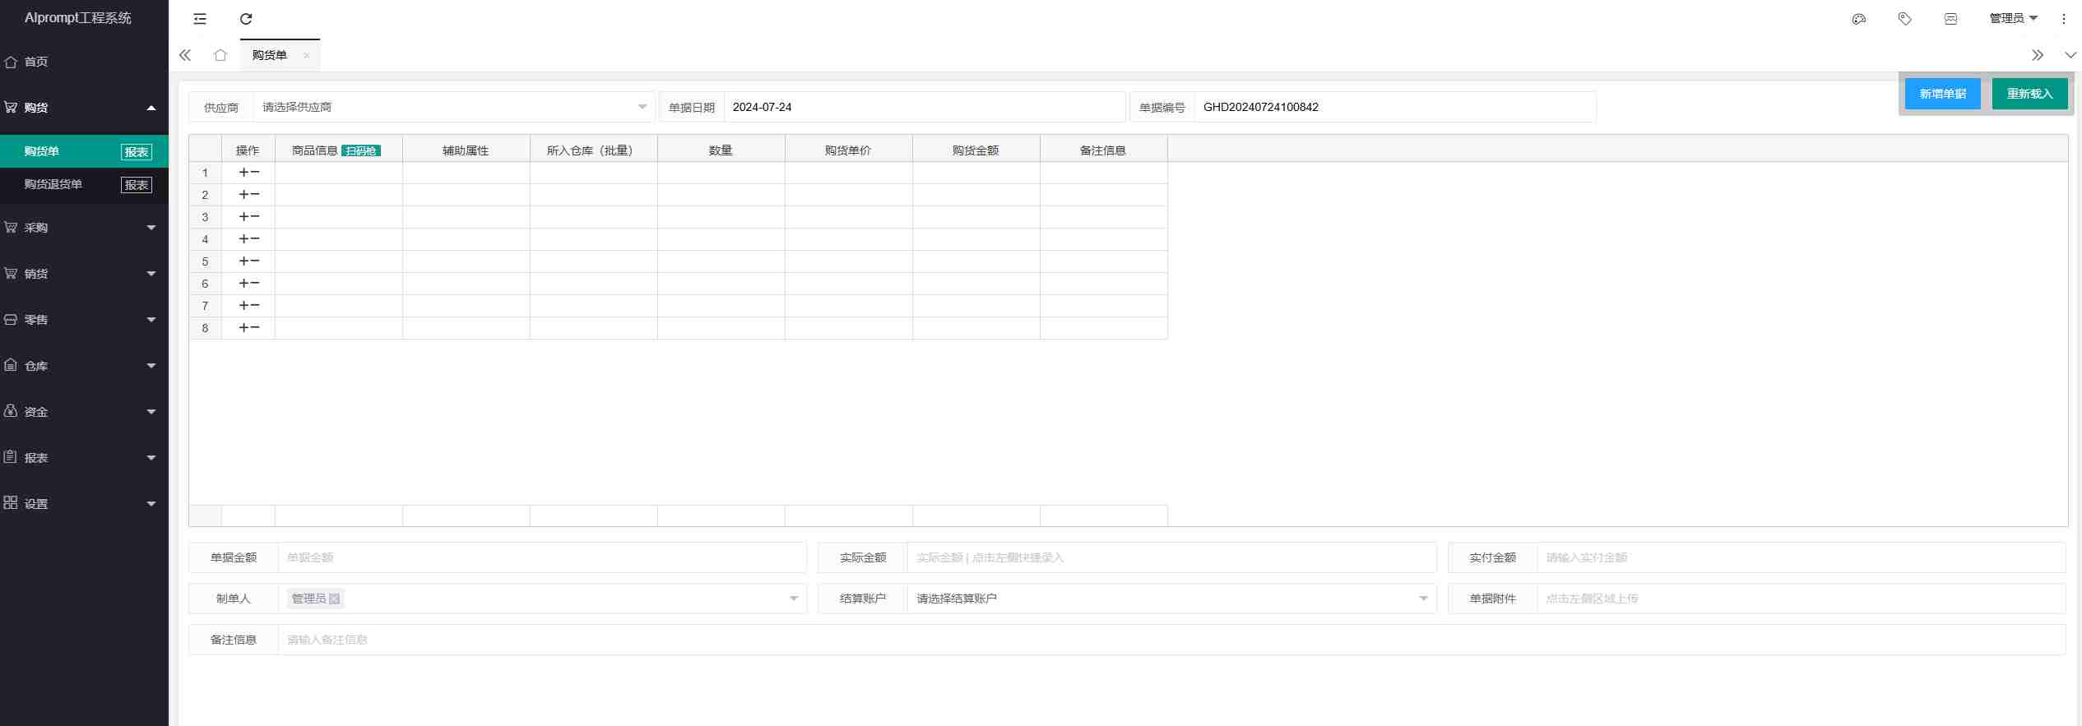Viewport: 2082px width, 726px height.
Task: Click the 重新载入 button
Action: (2029, 94)
